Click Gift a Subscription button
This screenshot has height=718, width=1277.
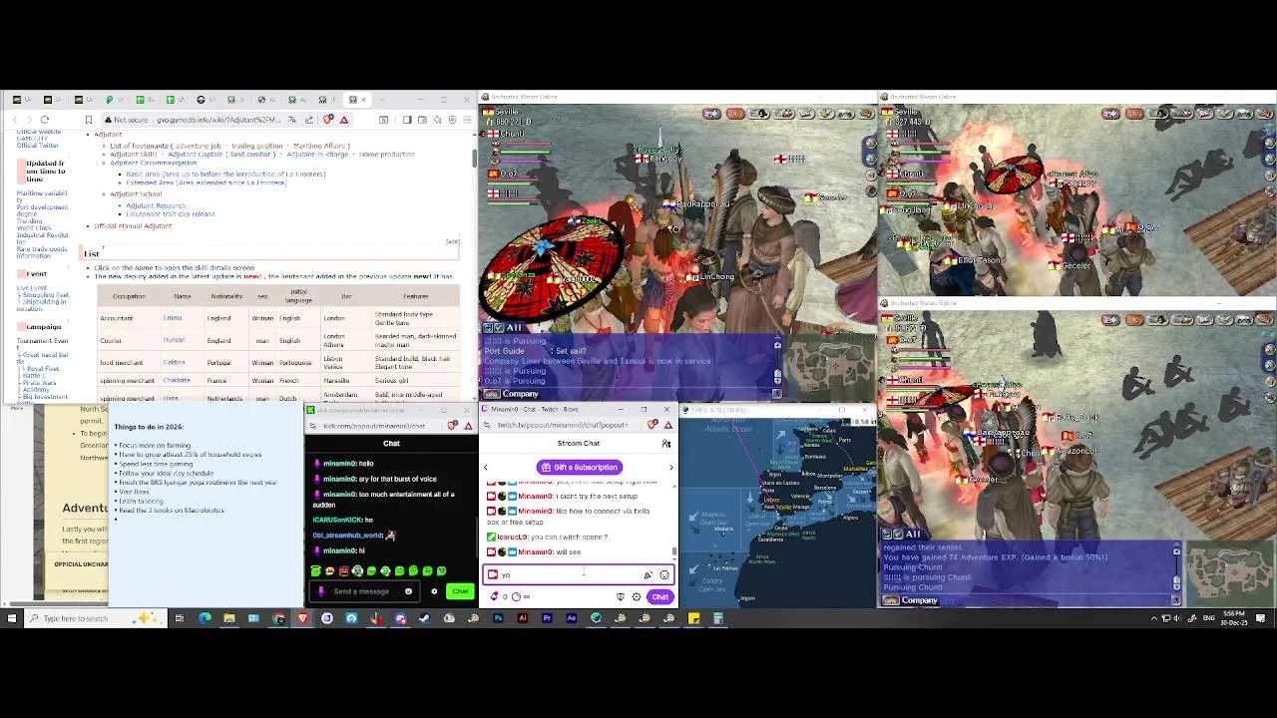(580, 467)
